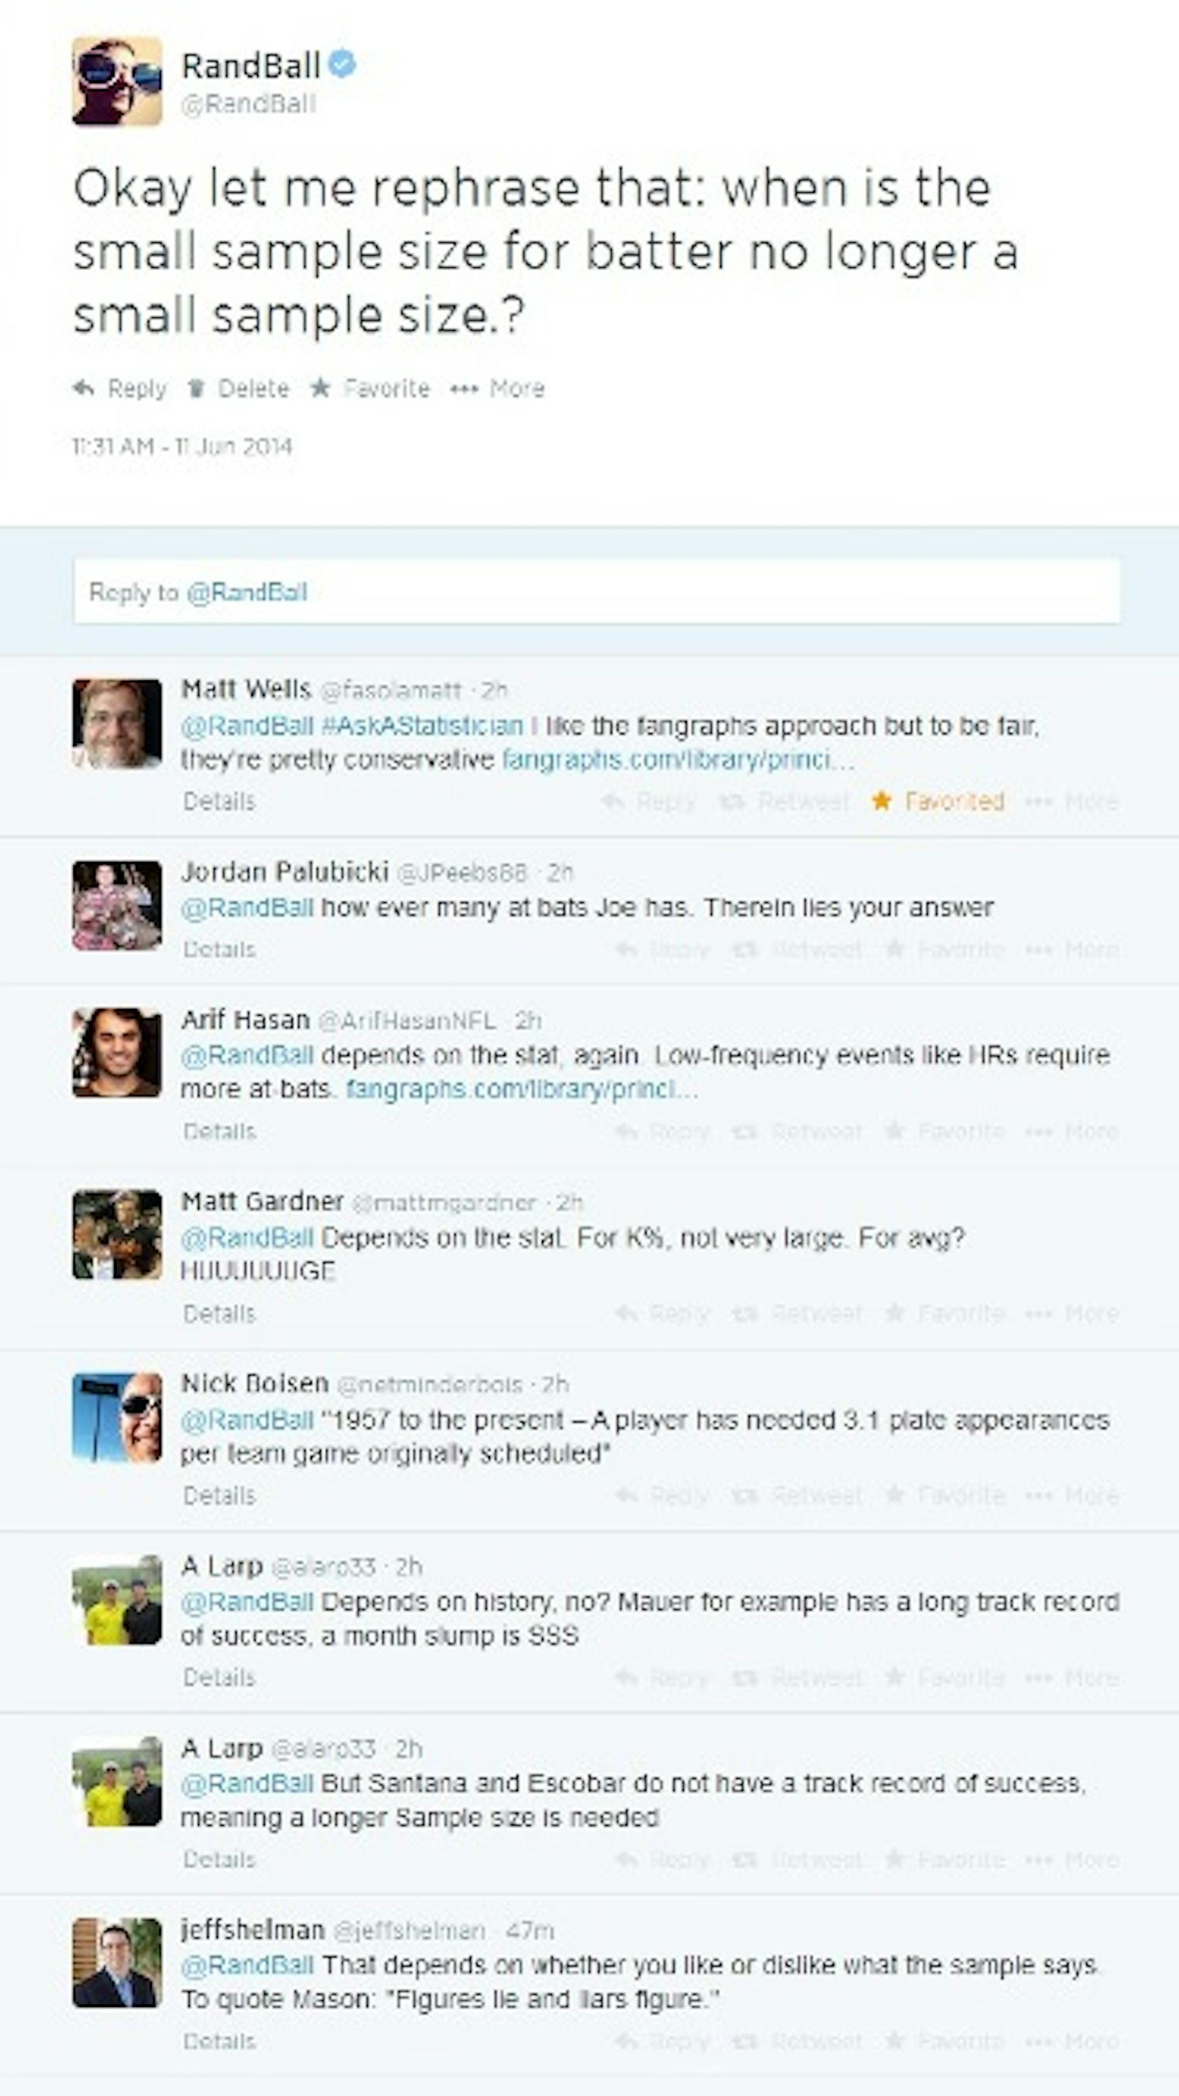The height and width of the screenshot is (2096, 1179).
Task: Retweet Nick Boisen's reply
Action: coord(743,1495)
